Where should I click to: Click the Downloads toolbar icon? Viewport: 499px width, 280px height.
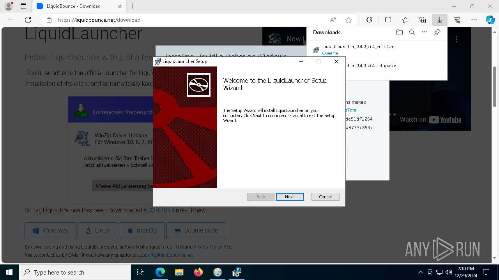pos(439,20)
